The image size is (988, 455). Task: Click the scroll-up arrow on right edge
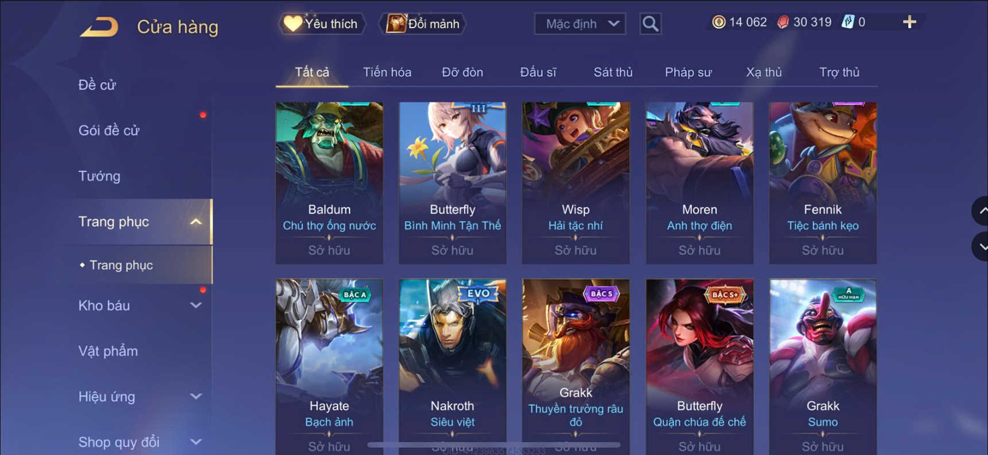pyautogui.click(x=981, y=211)
